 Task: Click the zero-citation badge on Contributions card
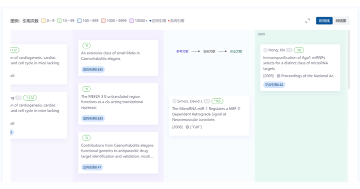86,138
